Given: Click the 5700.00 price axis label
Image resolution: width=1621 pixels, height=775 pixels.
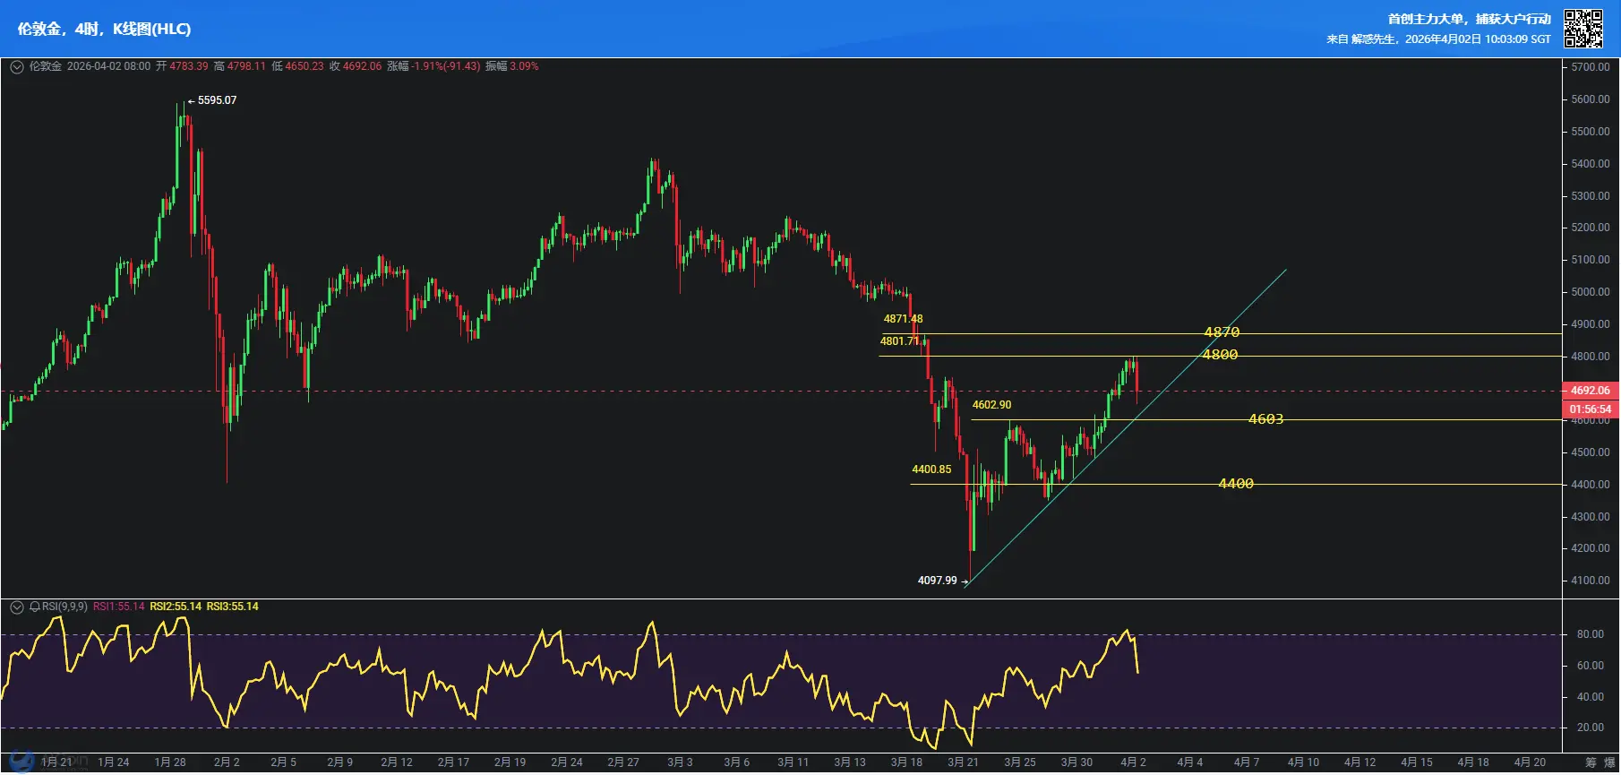Looking at the screenshot, I should (1591, 68).
